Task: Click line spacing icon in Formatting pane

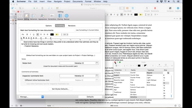Action: [x=61, y=34]
